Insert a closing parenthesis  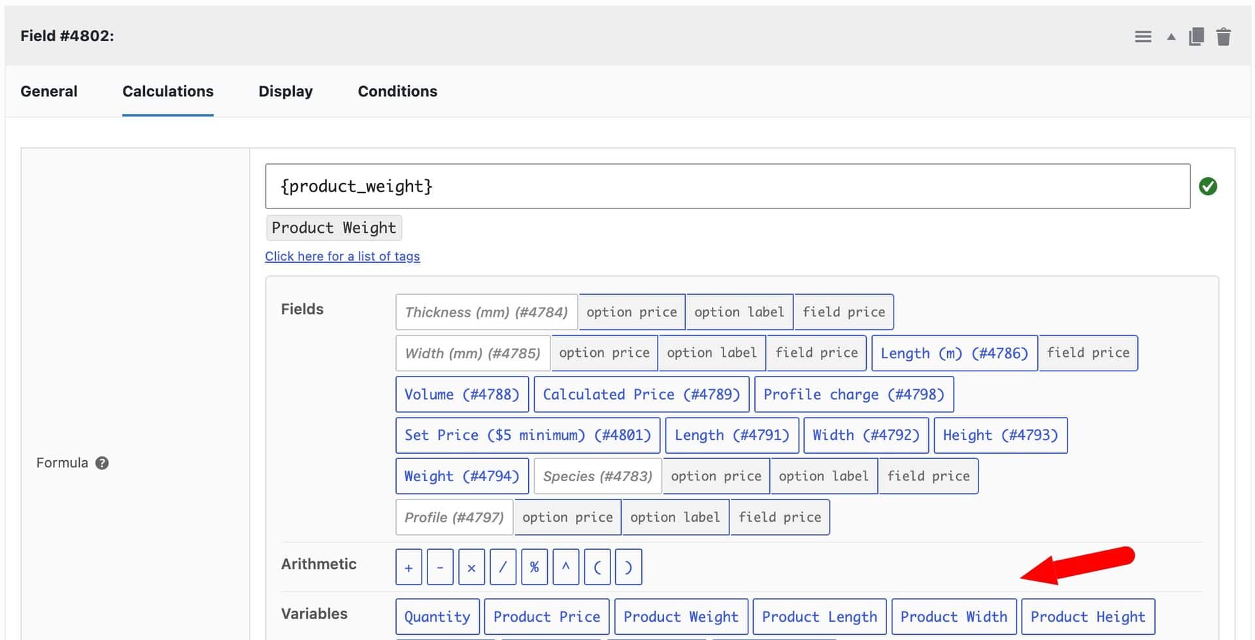[628, 567]
